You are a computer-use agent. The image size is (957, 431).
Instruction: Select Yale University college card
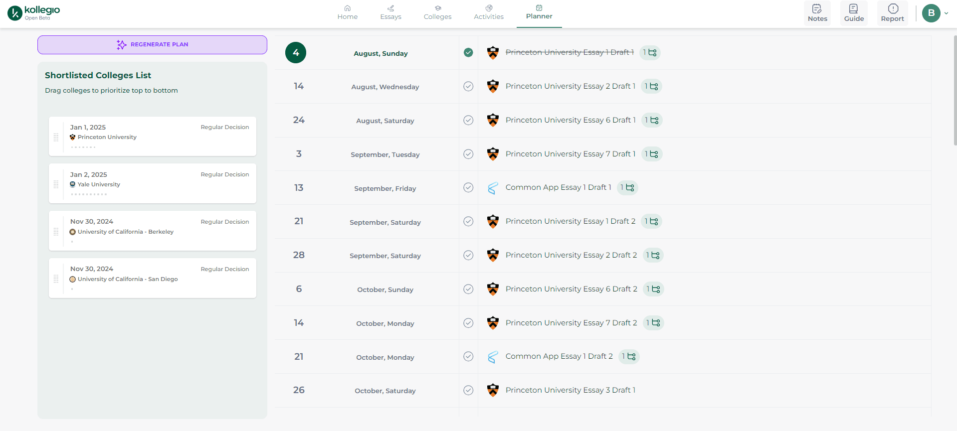[153, 183]
